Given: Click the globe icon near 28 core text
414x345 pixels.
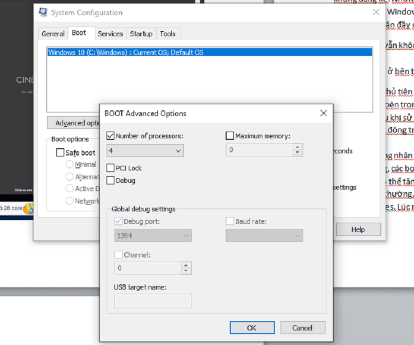Looking at the screenshot, I should [x=29, y=209].
